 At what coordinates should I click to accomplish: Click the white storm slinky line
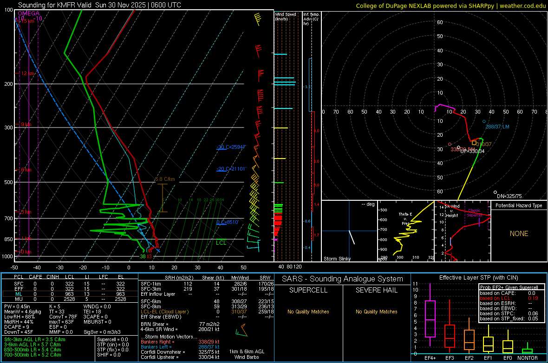tap(352, 237)
